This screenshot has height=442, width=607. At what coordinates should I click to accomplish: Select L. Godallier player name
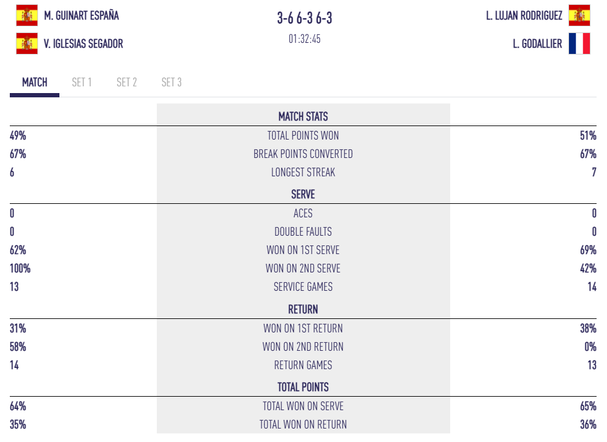537,44
